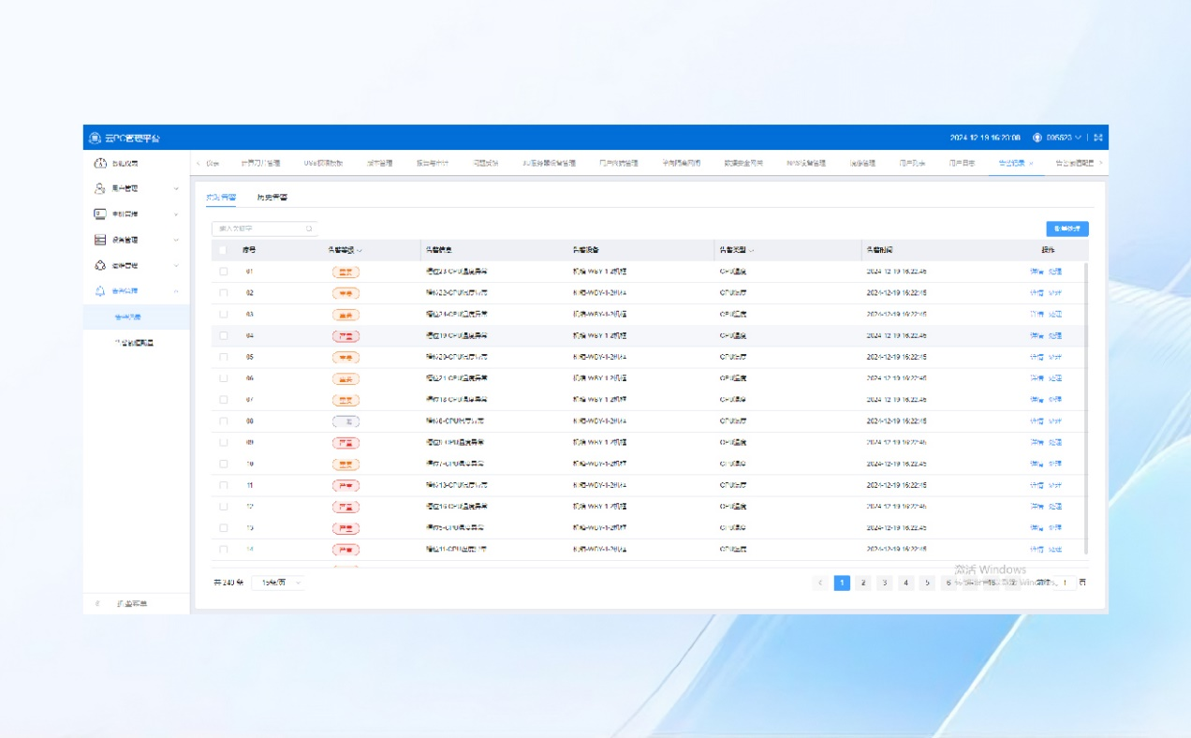Click the red severity tag in row 04

[x=346, y=335]
